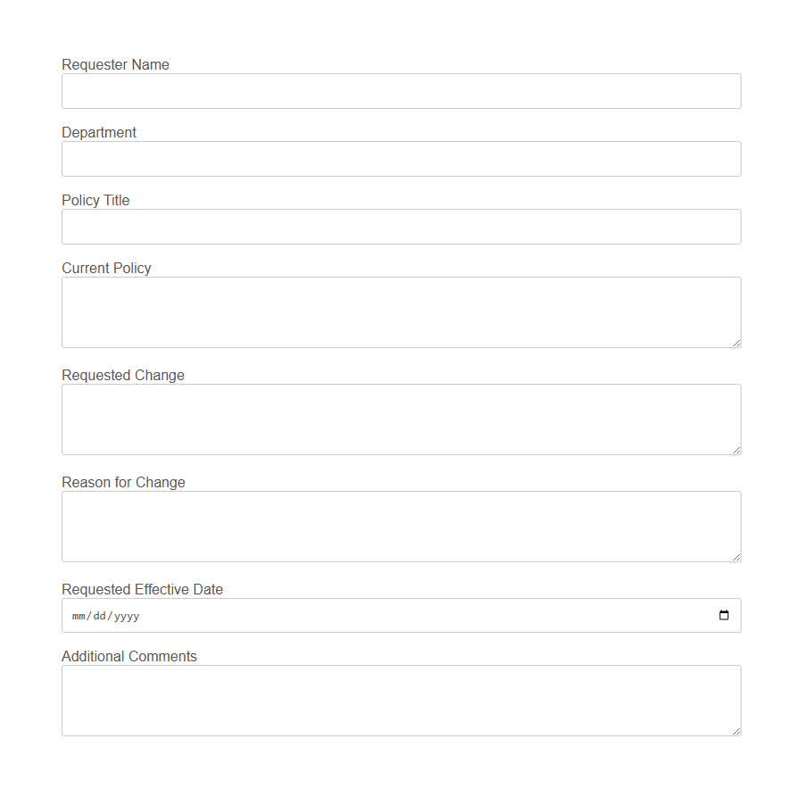
Task: Click the Department label
Action: point(99,132)
